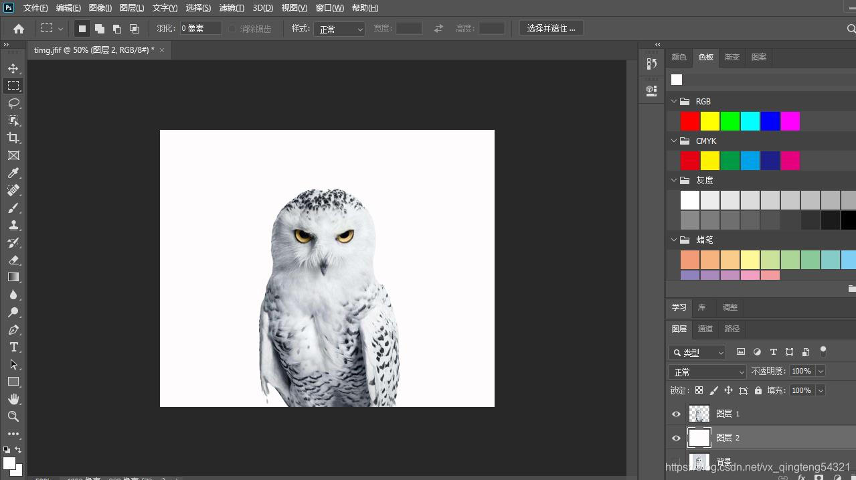Click the Hand tool
This screenshot has width=856, height=480.
13,399
